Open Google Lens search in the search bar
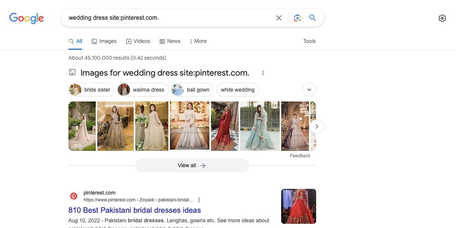Viewport: 456px width, 228px height. coord(297,17)
